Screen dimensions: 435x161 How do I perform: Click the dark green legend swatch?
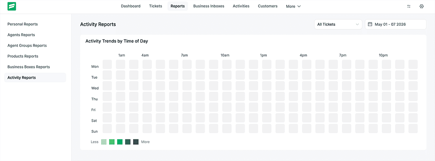pos(128,142)
